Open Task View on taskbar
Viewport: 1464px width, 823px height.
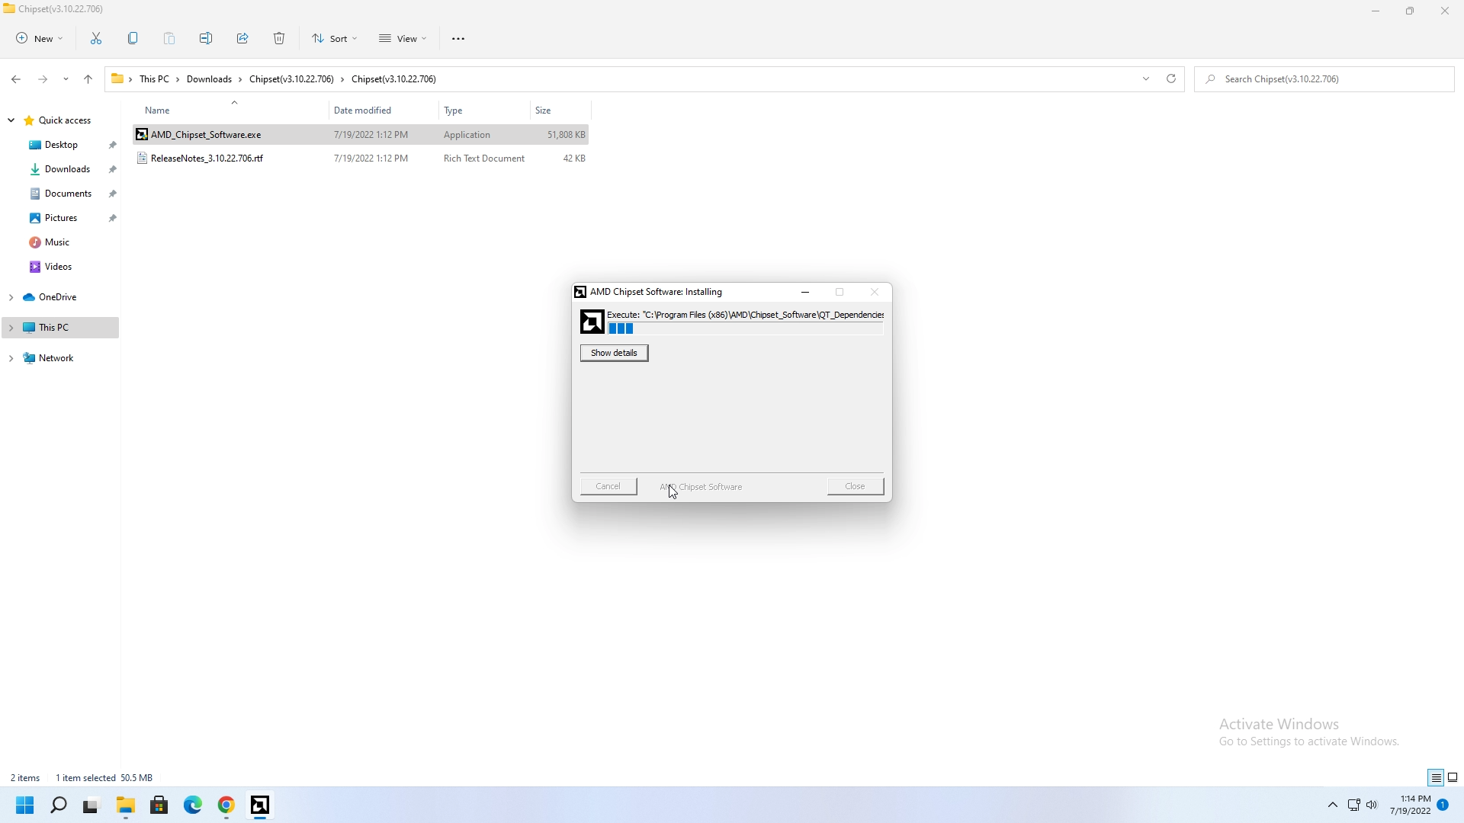(91, 805)
